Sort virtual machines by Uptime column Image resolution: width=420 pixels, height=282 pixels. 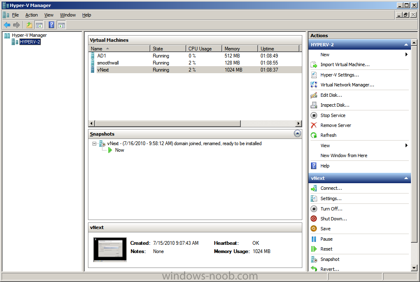278,48
